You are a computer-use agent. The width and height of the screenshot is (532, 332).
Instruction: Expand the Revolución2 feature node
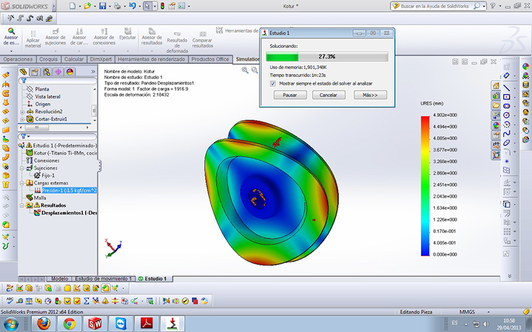click(x=23, y=112)
